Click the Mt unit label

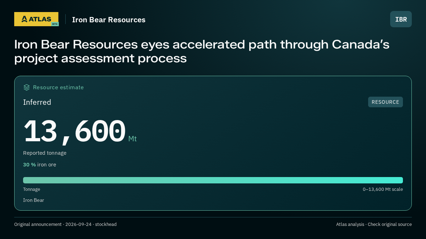pyautogui.click(x=132, y=138)
